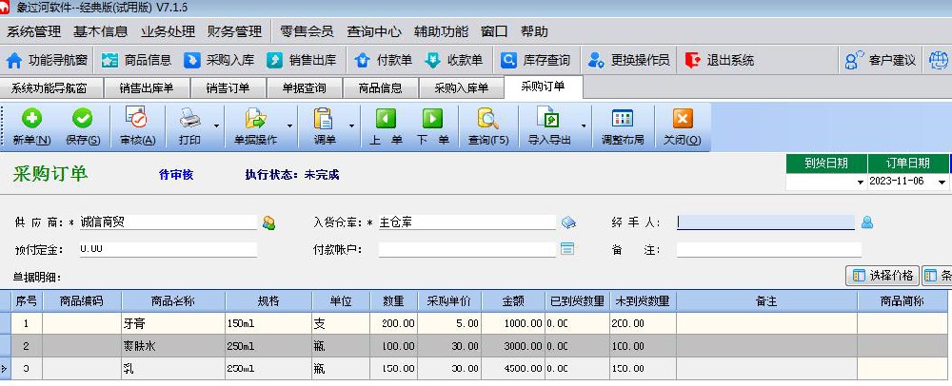This screenshot has height=386, width=952.
Task: Click the 打印 printer icon
Action: pos(190,118)
